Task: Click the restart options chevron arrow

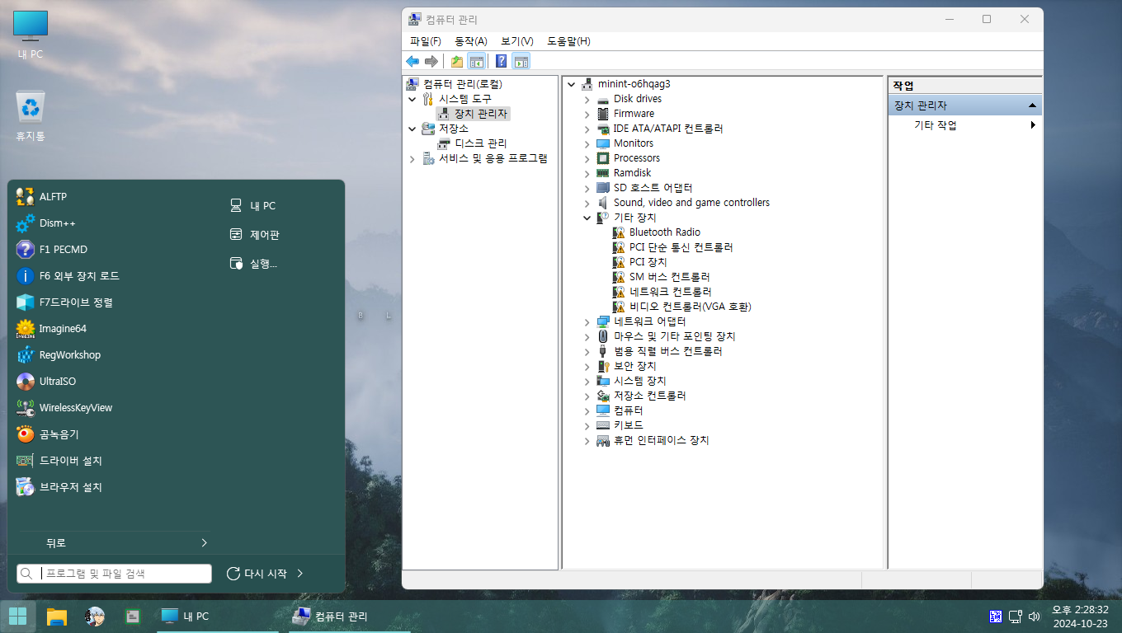Action: click(x=300, y=574)
